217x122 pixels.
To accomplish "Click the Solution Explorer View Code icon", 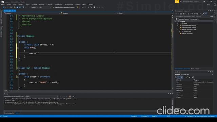I will click(200, 14).
